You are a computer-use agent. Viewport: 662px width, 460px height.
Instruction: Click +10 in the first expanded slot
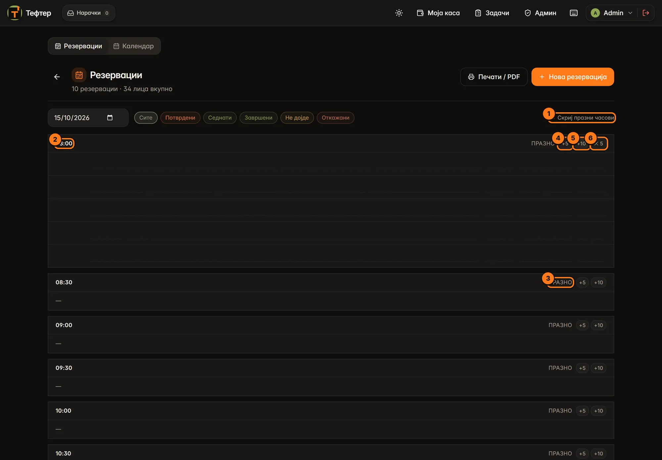click(x=581, y=143)
